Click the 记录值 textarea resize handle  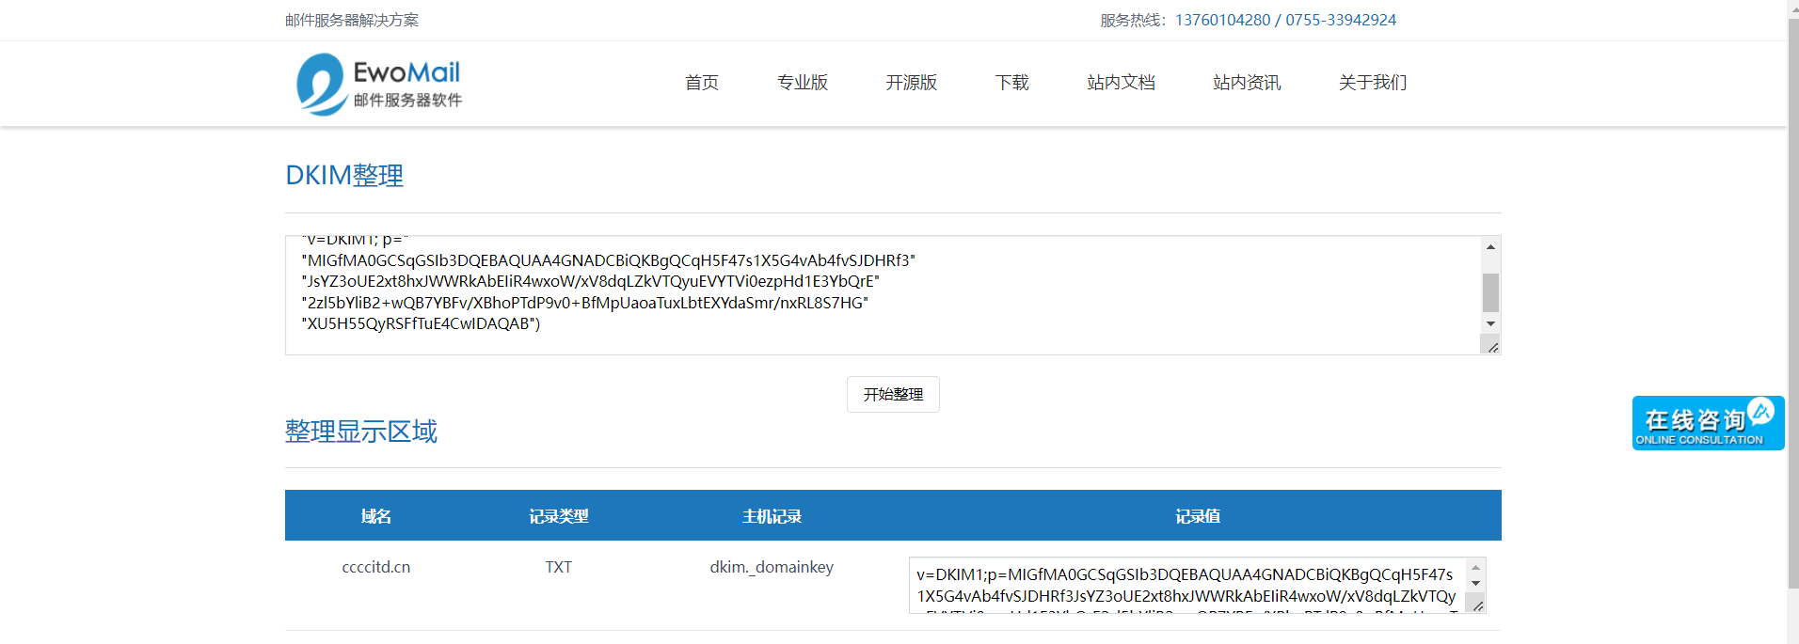1477,605
